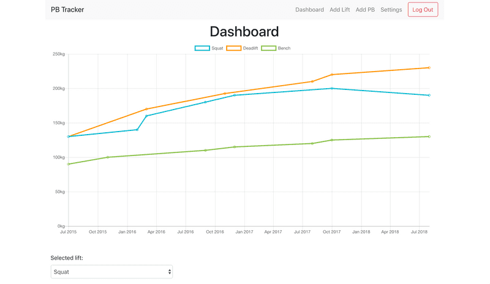Screen dimensions: 490x284
Task: Click the 100kg y-axis label
Action: pyautogui.click(x=59, y=157)
